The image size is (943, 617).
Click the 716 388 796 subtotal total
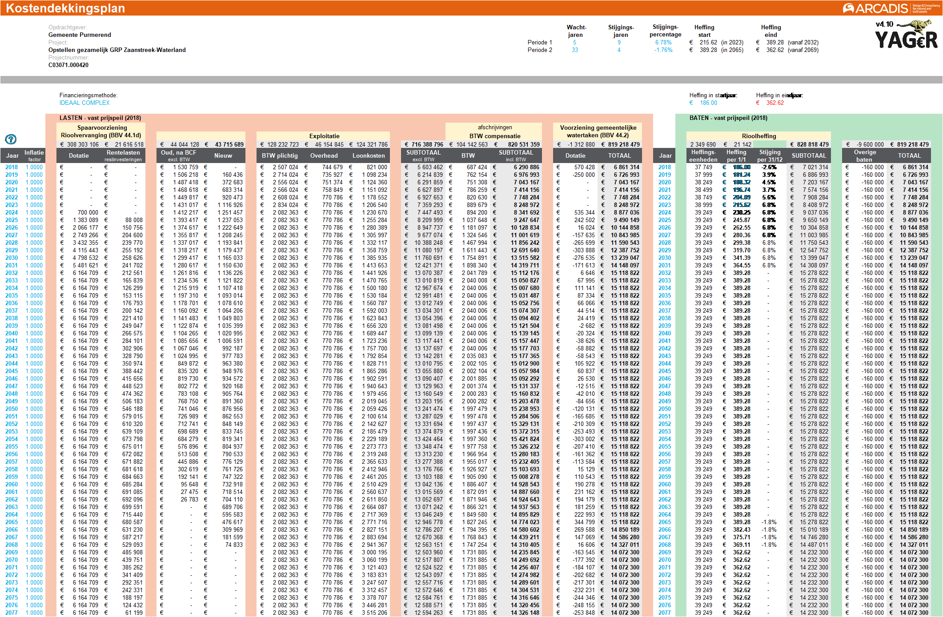[x=427, y=144]
